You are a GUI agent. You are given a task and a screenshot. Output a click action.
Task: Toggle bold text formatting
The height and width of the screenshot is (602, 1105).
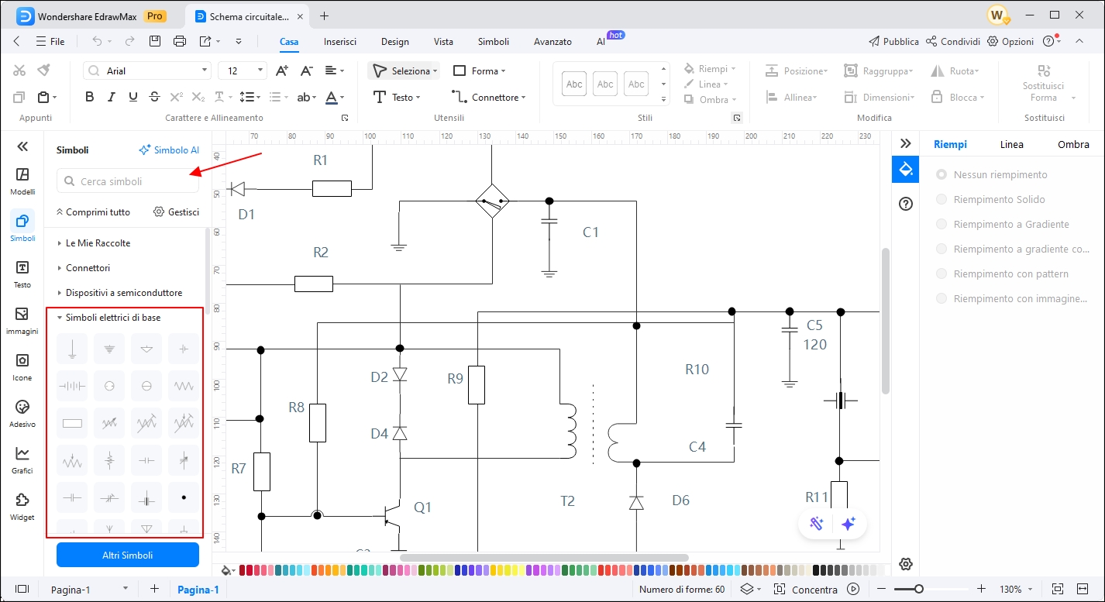pos(90,97)
